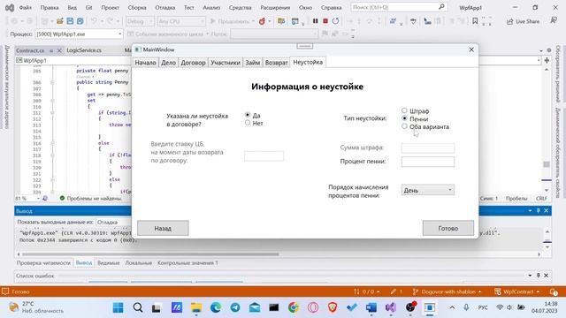Restart the debug session icon
This screenshot has width=566, height=318.
pos(335,21)
